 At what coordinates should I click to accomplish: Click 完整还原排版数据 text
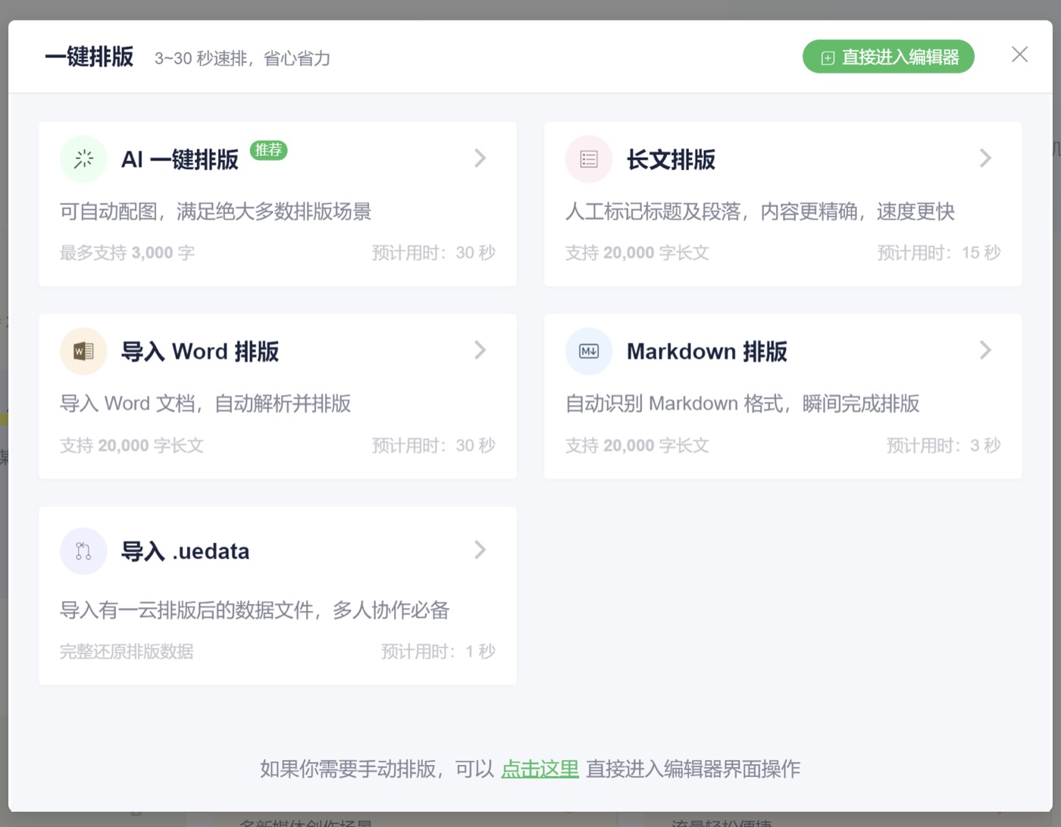[127, 651]
